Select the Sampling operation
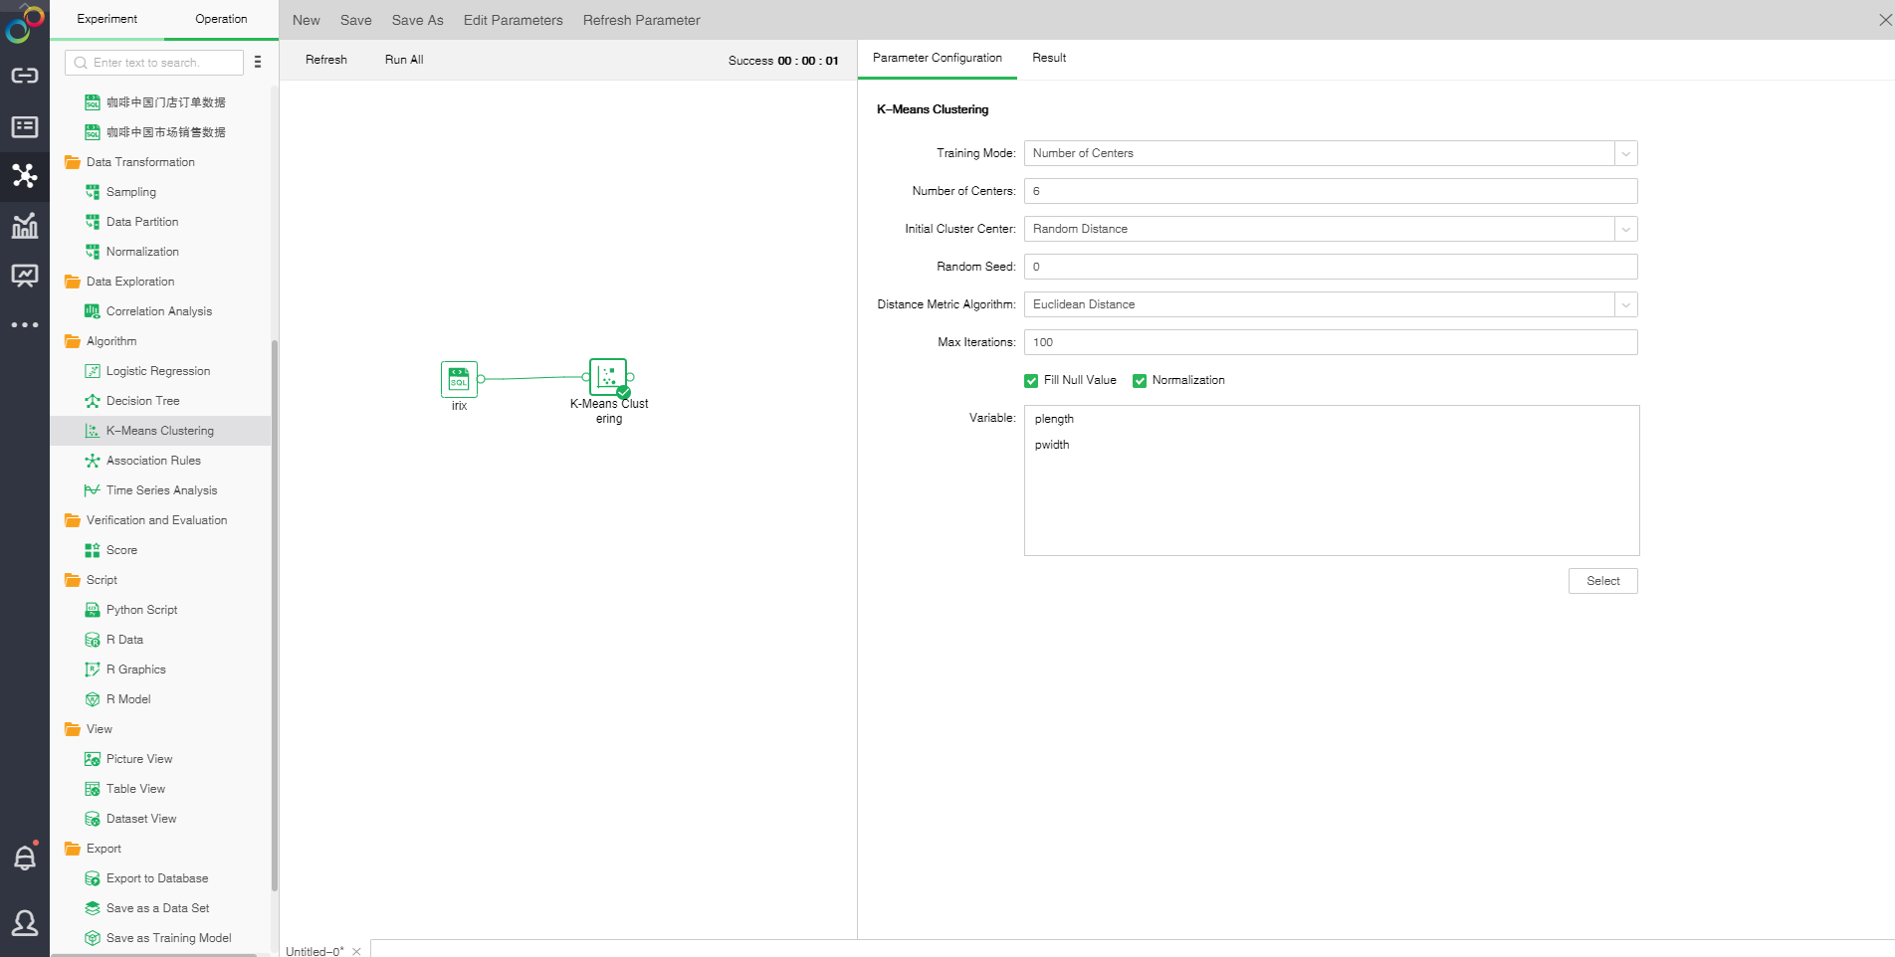Image resolution: width=1895 pixels, height=957 pixels. click(x=130, y=192)
